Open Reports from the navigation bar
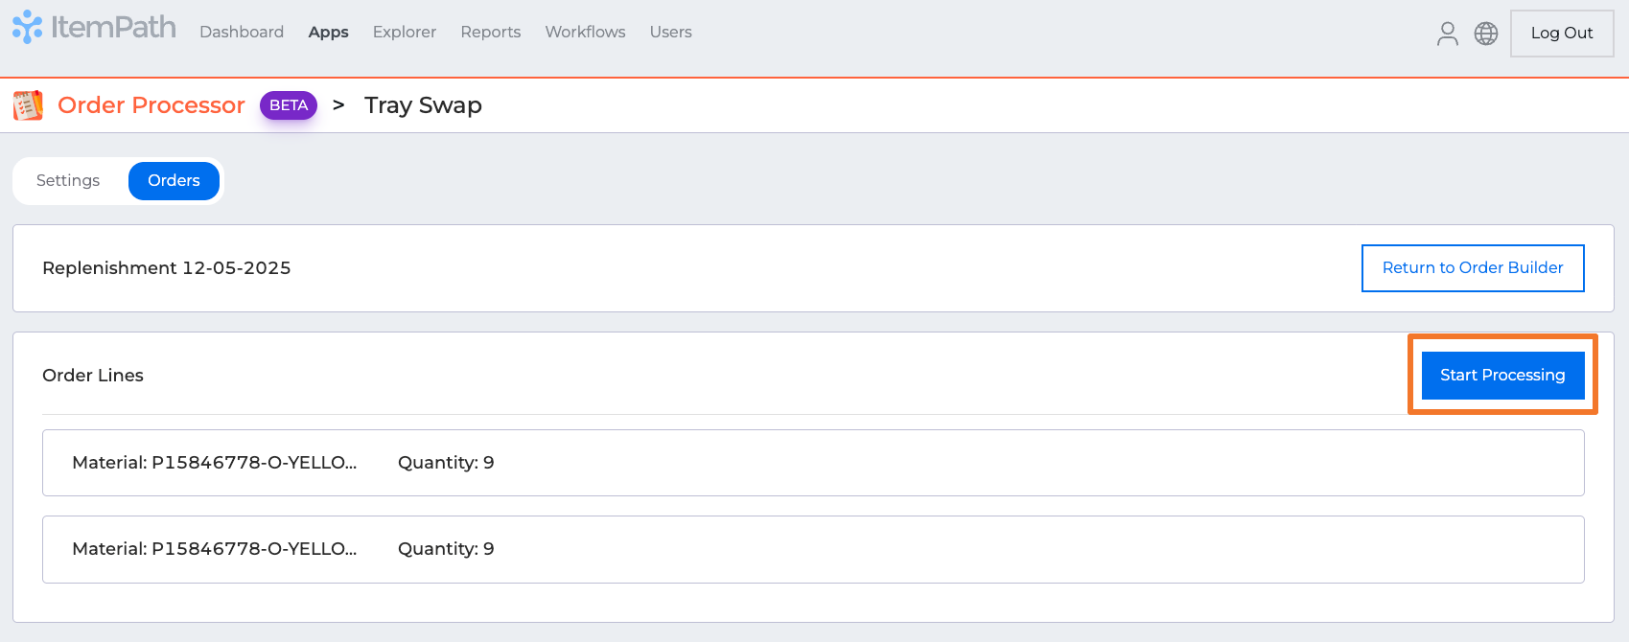This screenshot has width=1629, height=642. (490, 32)
